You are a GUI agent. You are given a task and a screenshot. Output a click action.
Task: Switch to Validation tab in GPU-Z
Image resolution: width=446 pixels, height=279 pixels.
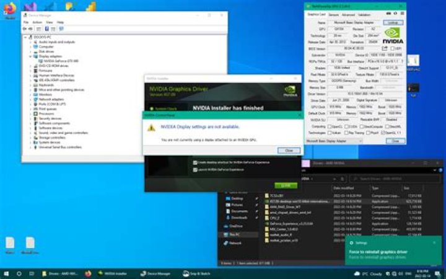(364, 14)
